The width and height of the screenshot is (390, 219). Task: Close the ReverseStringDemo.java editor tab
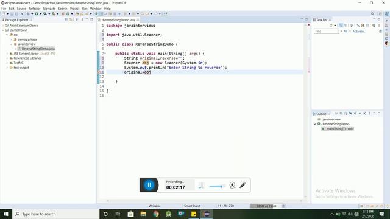coord(138,20)
